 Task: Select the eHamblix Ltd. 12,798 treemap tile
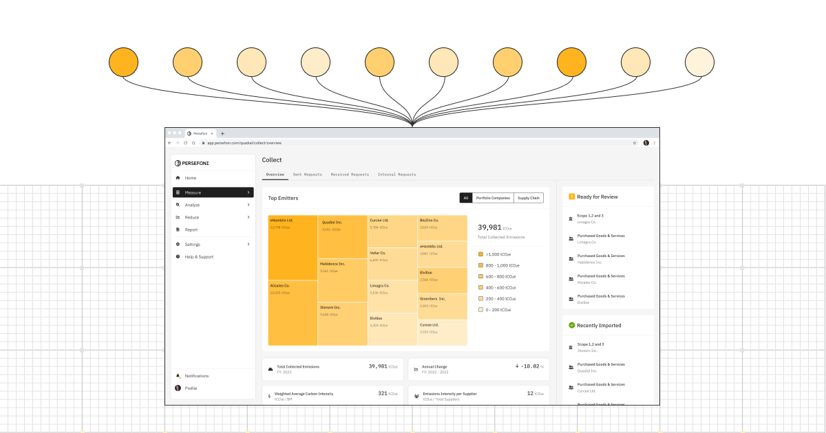tap(293, 247)
